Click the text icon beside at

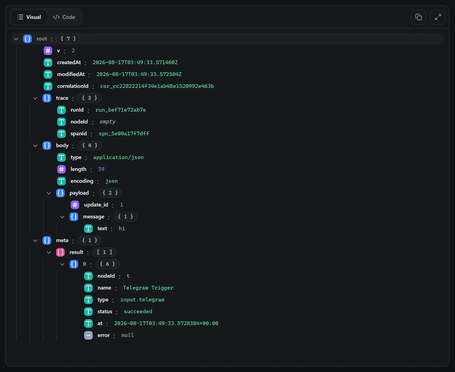coord(88,323)
